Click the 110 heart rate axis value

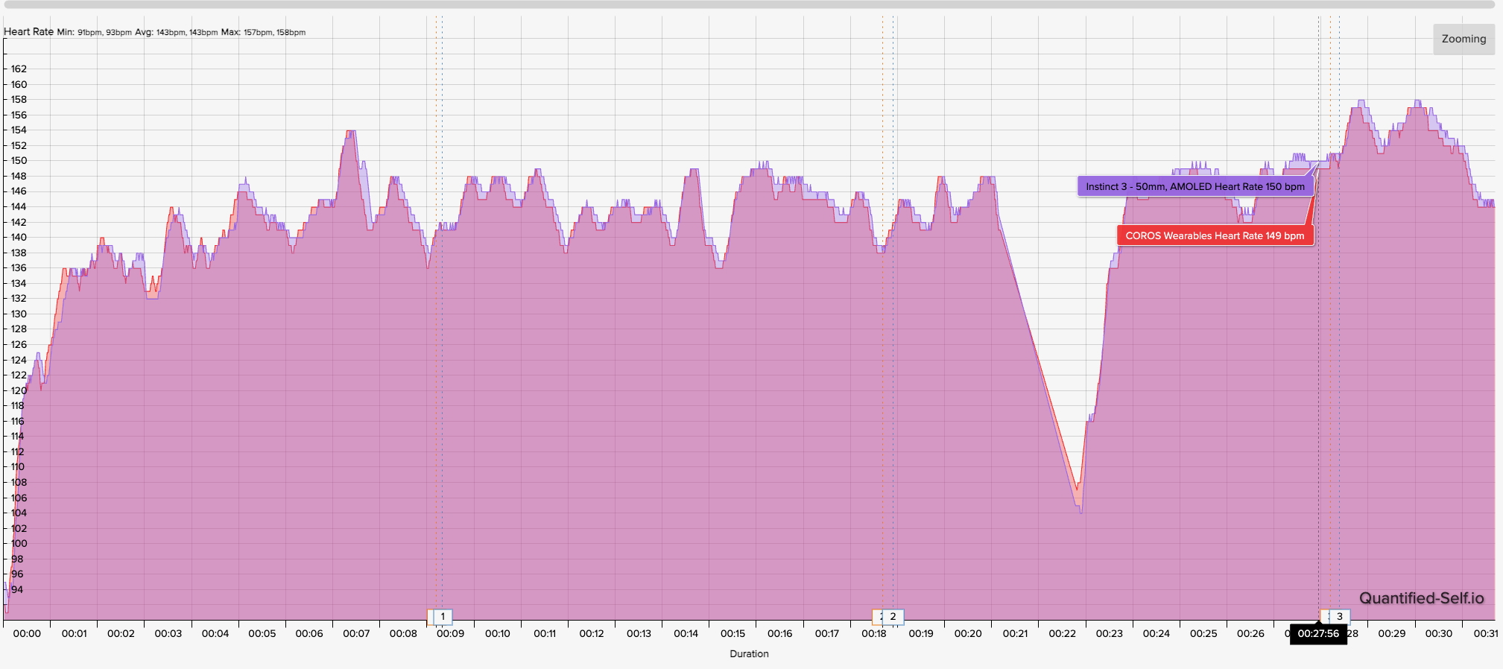click(19, 466)
